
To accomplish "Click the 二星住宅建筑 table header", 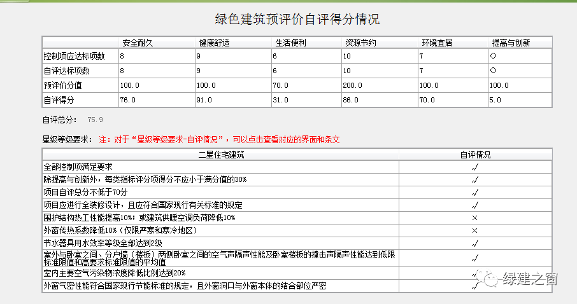I will (x=221, y=155).
